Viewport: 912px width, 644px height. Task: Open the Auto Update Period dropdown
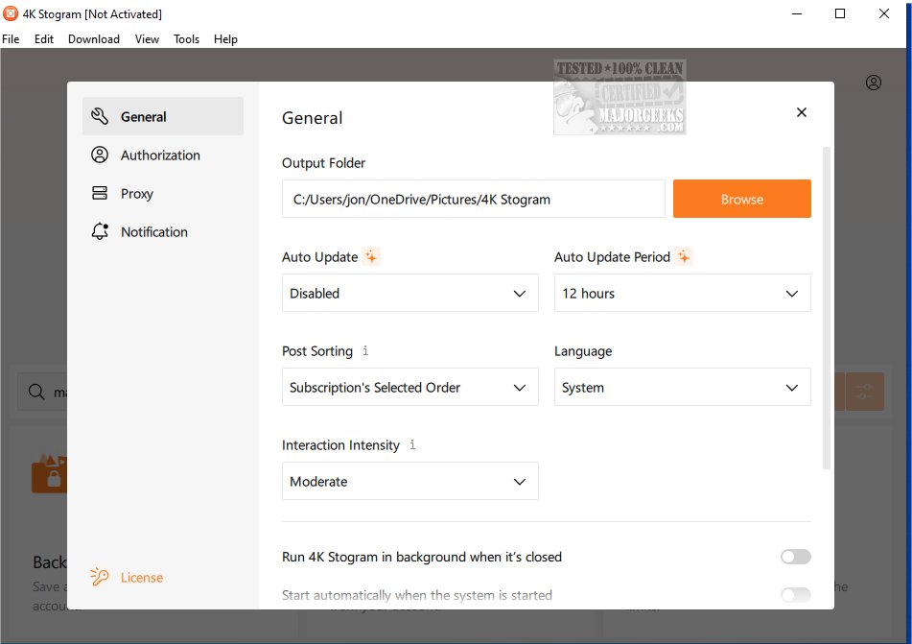click(x=682, y=294)
